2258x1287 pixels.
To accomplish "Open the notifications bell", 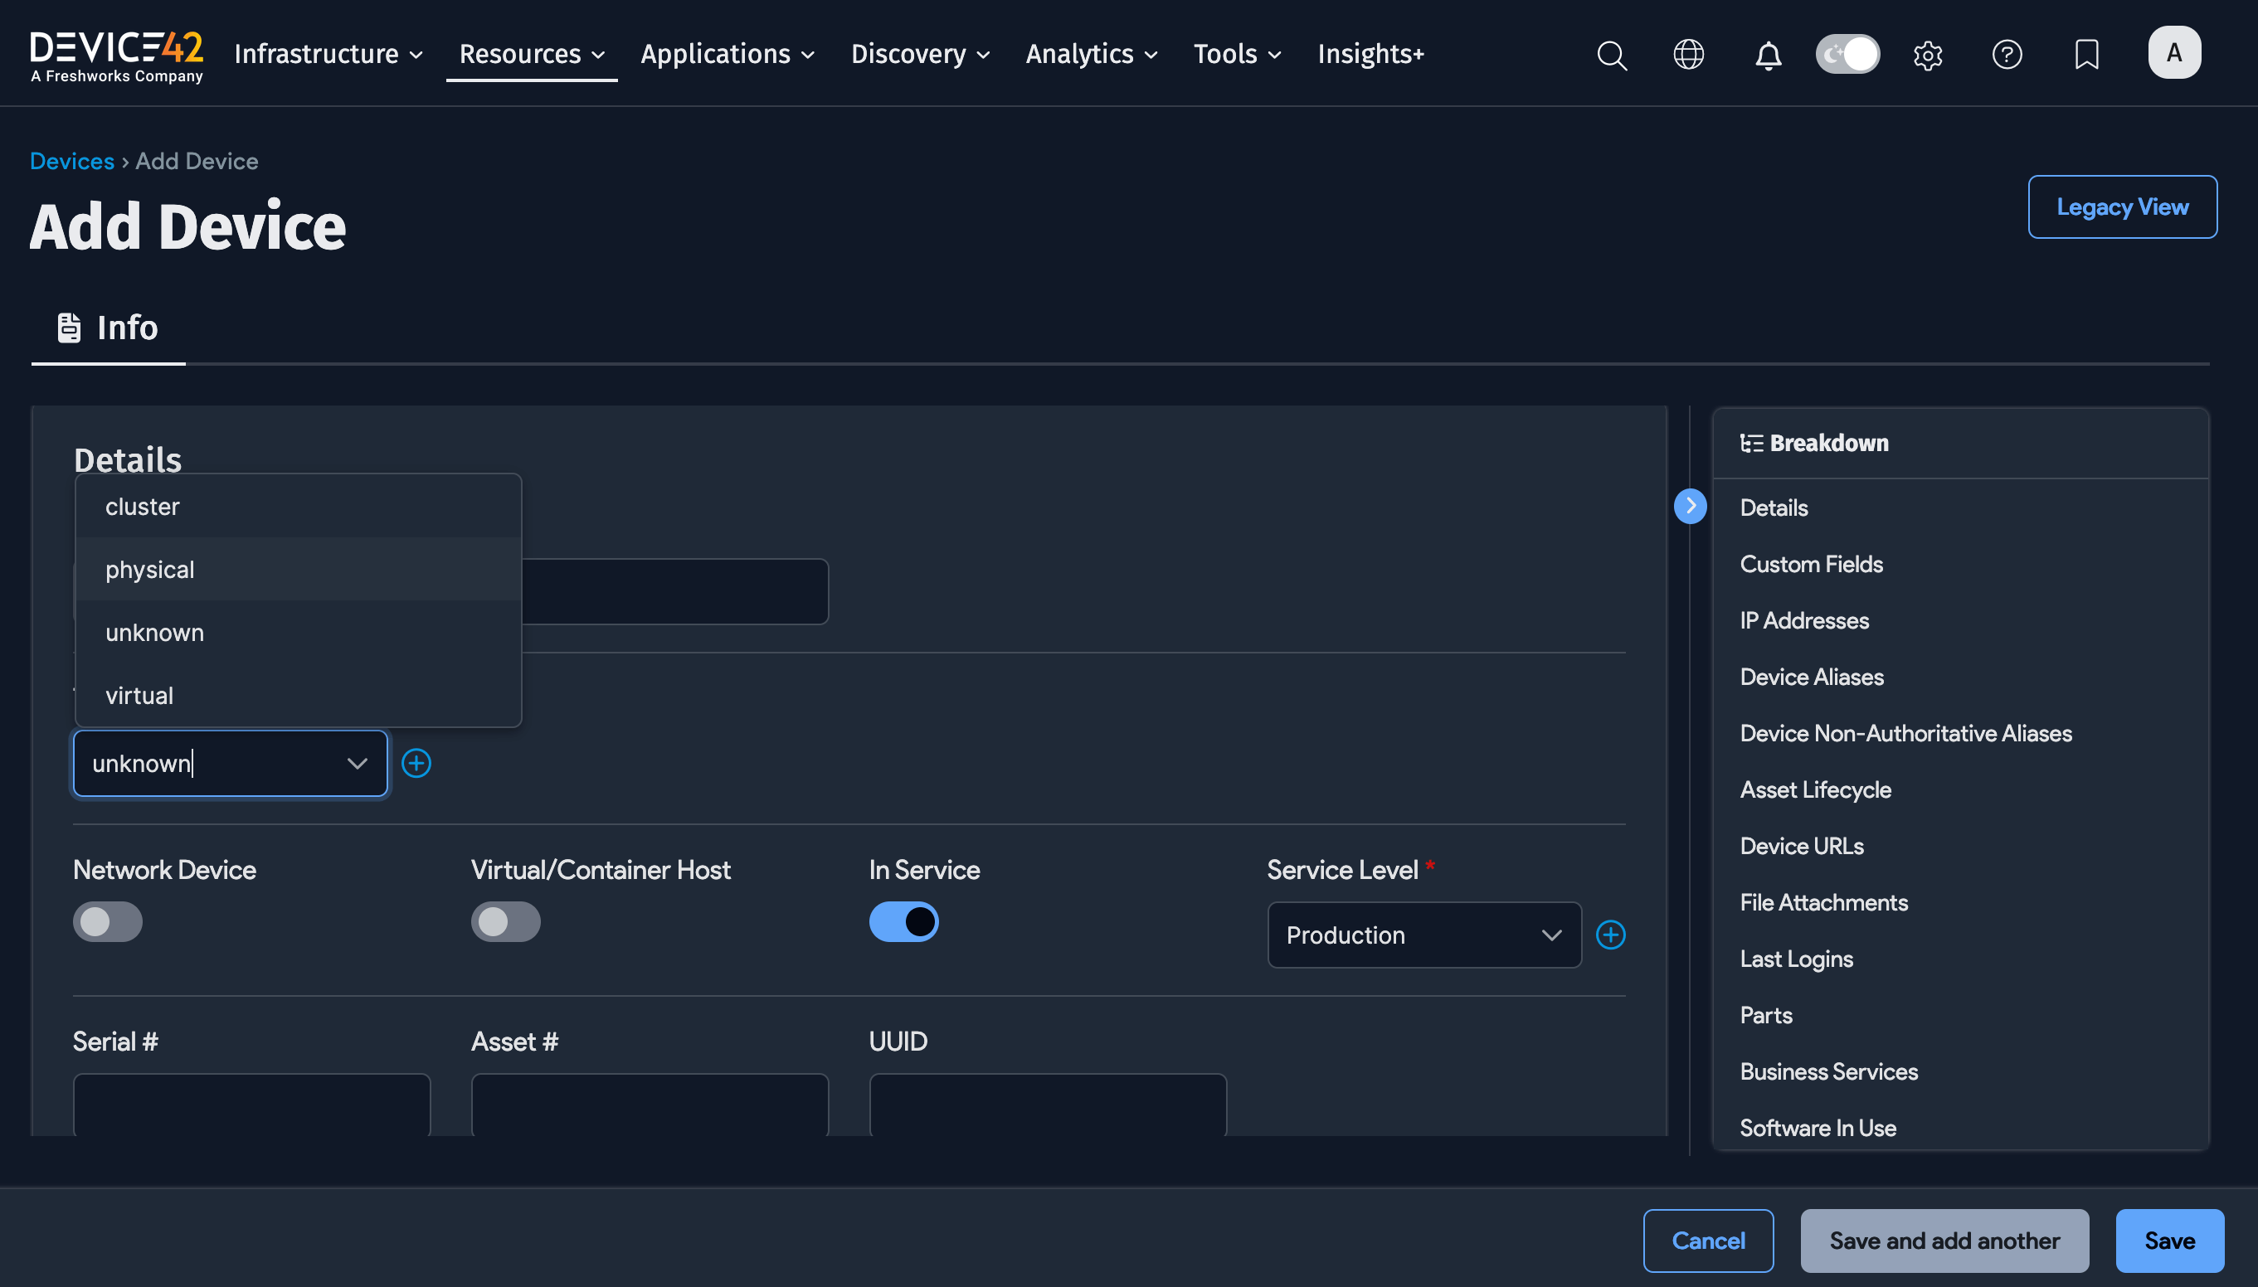I will tap(1769, 55).
